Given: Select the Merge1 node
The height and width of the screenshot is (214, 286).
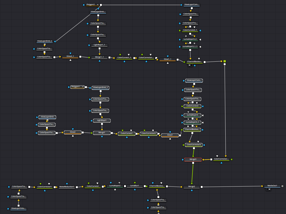Looking at the screenshot, I should pos(102,133).
